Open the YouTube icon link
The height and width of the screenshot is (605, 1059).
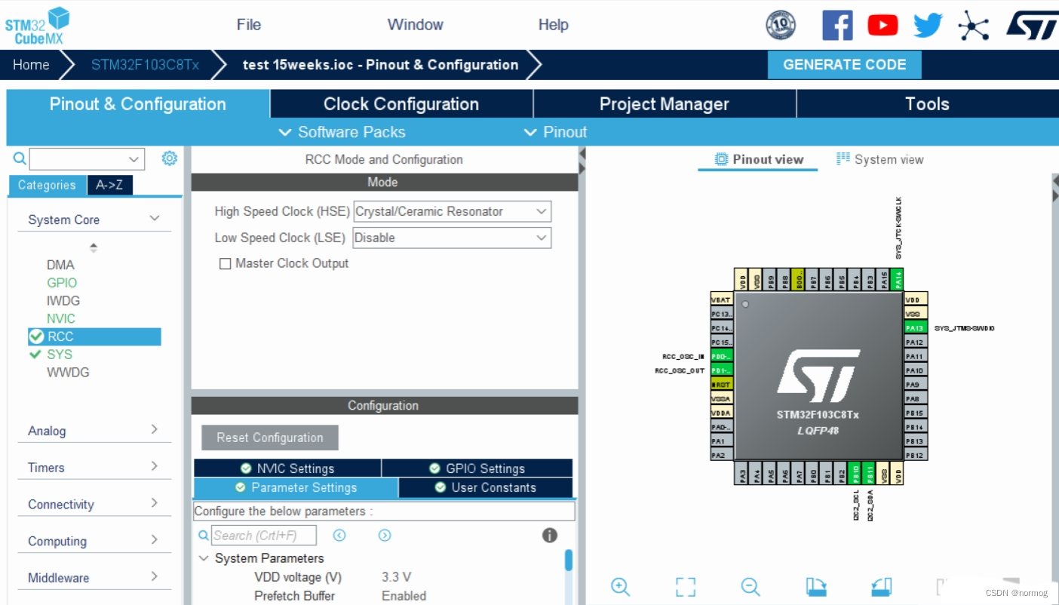[882, 25]
